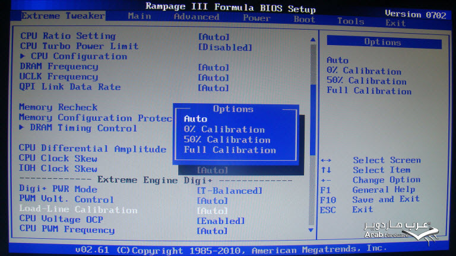The width and height of the screenshot is (456, 256).
Task: Open CPU PWM Frequency Auto value
Action: [212, 231]
